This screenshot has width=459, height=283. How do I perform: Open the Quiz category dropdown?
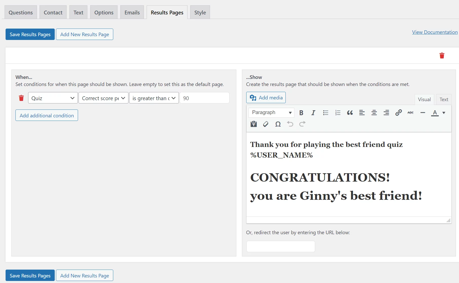(53, 98)
